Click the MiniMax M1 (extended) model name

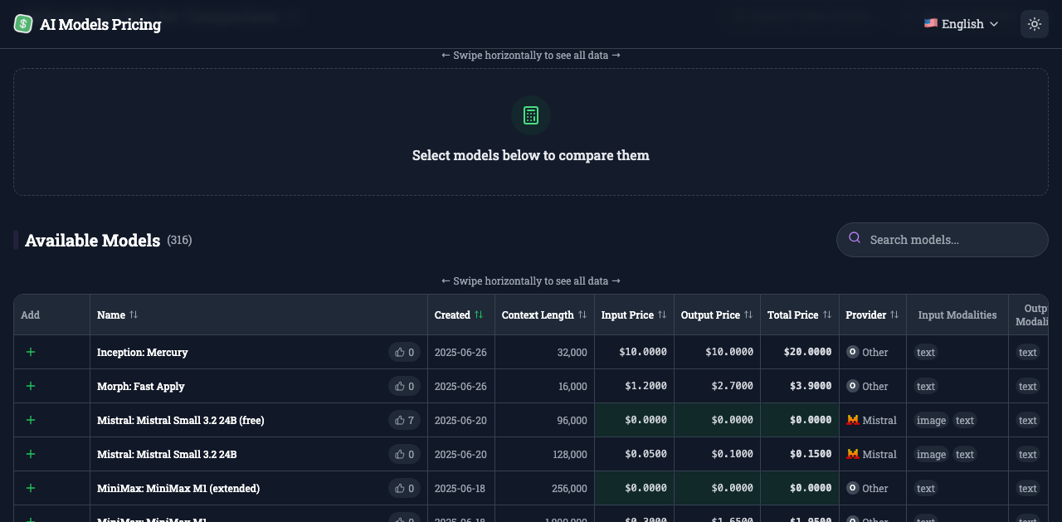pos(178,488)
